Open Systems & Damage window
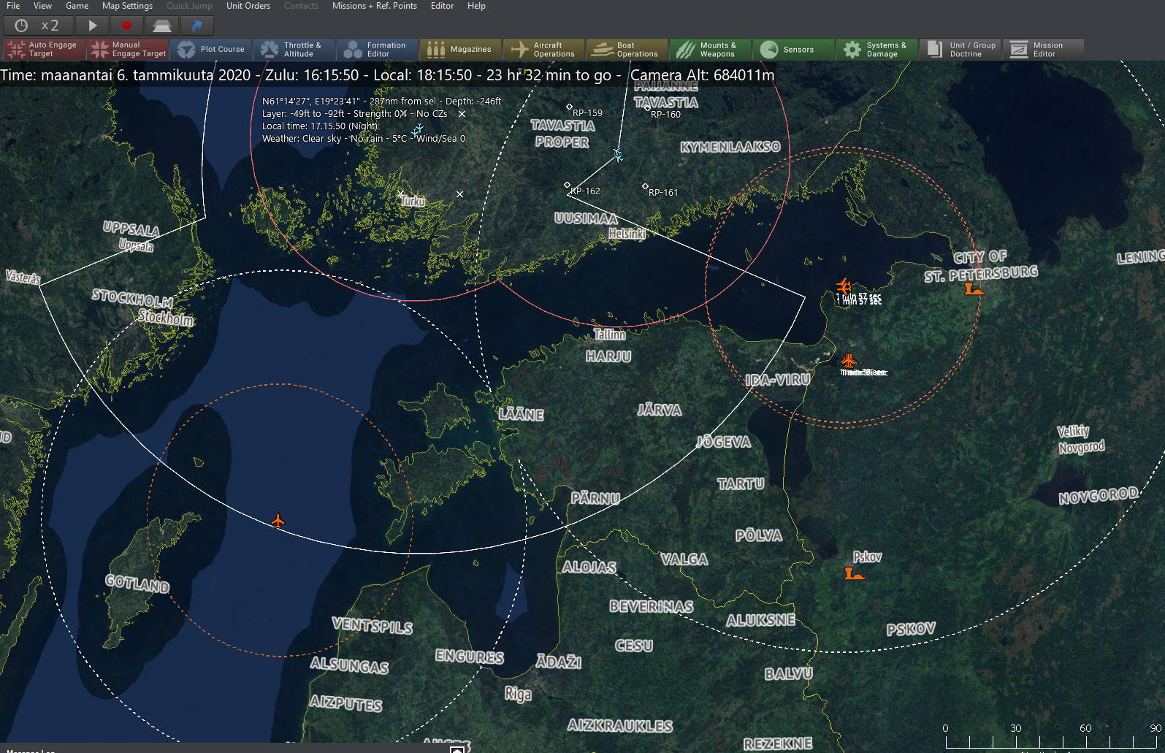The width and height of the screenshot is (1165, 753). point(876,49)
